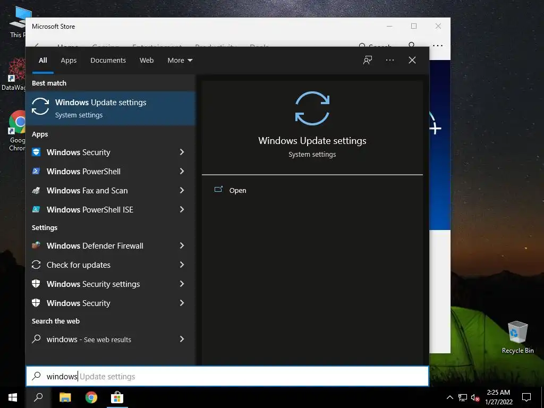Click feedback icon in search panel header
The height and width of the screenshot is (408, 544).
368,60
